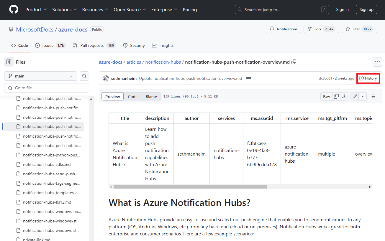Expand the Open Source menu
The image size is (385, 241).
point(130,9)
